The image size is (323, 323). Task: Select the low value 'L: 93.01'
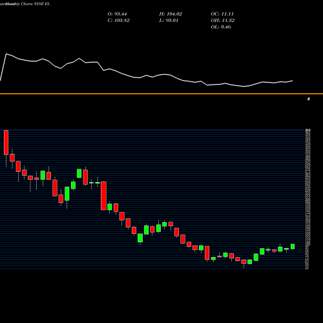click(169, 21)
